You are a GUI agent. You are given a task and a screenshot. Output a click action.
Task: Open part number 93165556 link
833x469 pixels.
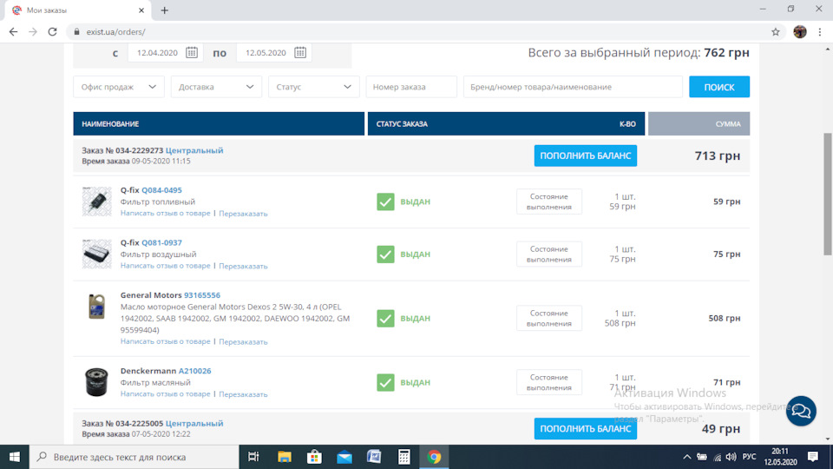click(202, 295)
